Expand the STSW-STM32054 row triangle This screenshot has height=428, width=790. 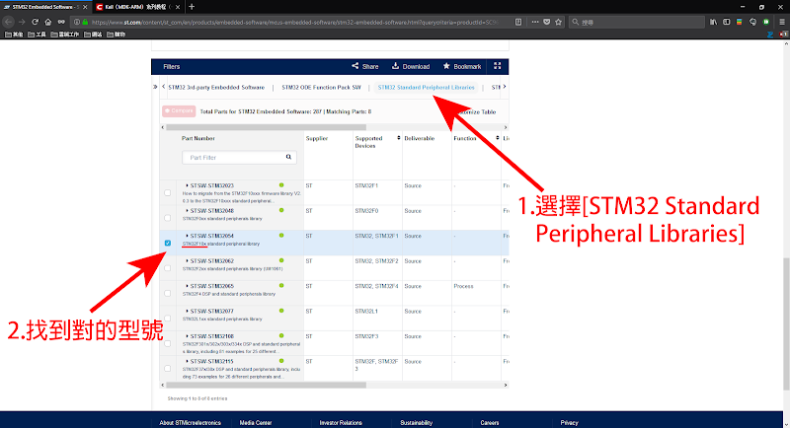tap(187, 236)
